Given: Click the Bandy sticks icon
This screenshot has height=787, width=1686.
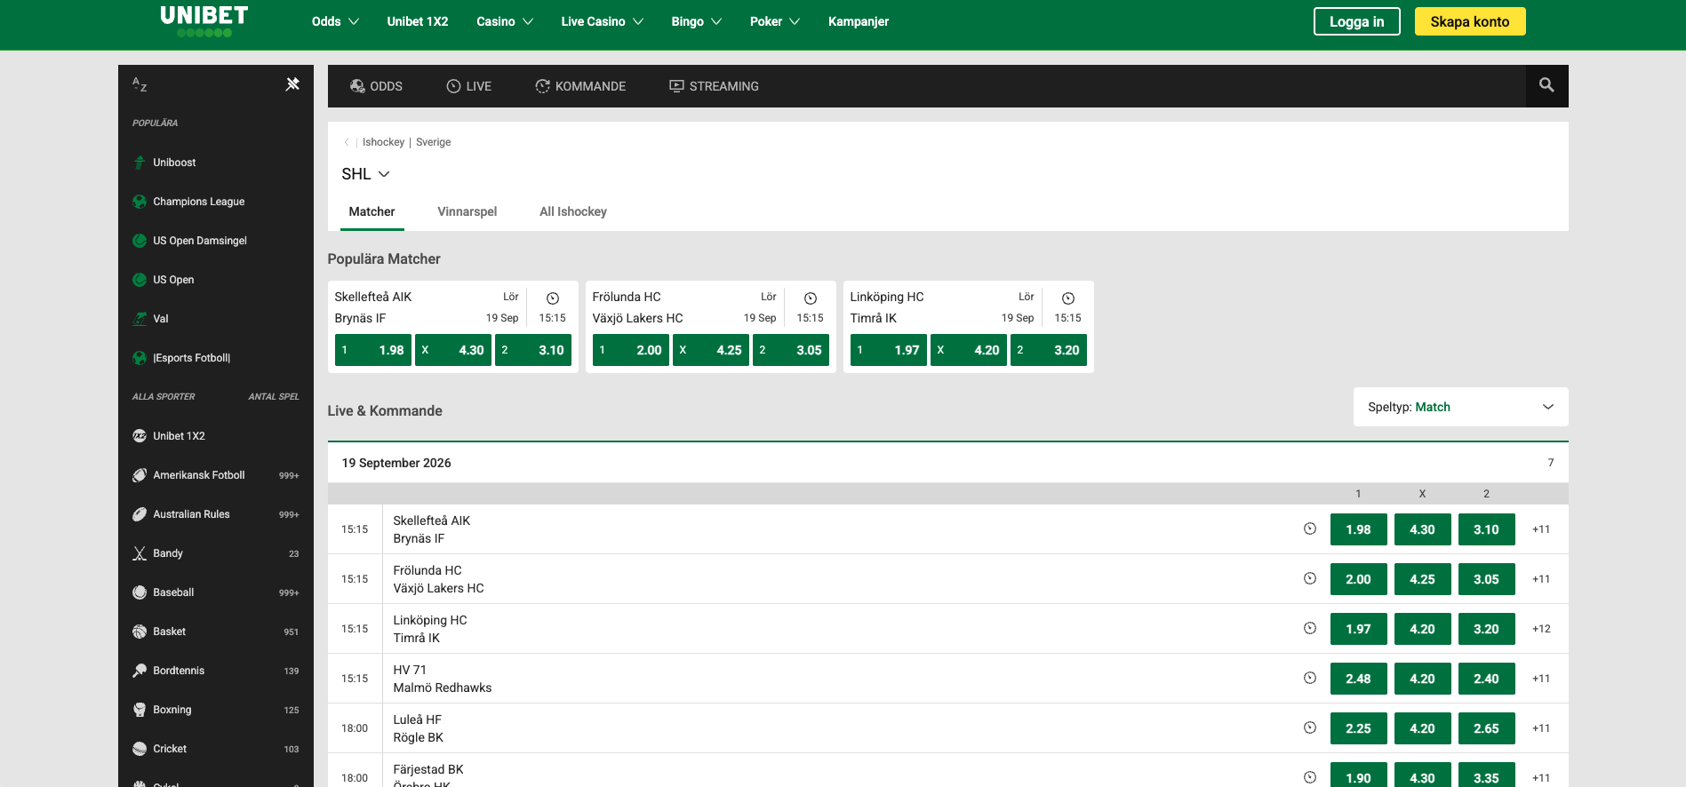Looking at the screenshot, I should coord(140,553).
